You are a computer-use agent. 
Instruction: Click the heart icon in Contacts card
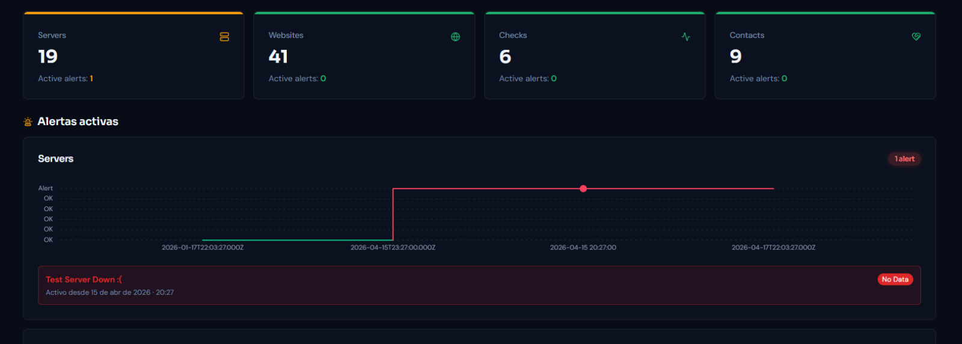point(916,37)
